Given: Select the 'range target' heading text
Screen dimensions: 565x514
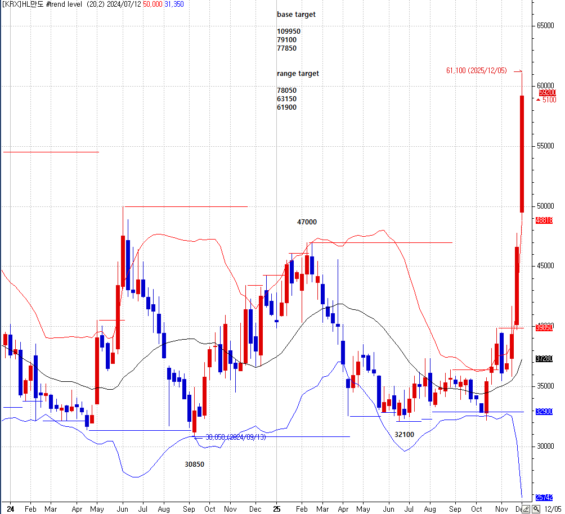Looking at the screenshot, I should [298, 74].
